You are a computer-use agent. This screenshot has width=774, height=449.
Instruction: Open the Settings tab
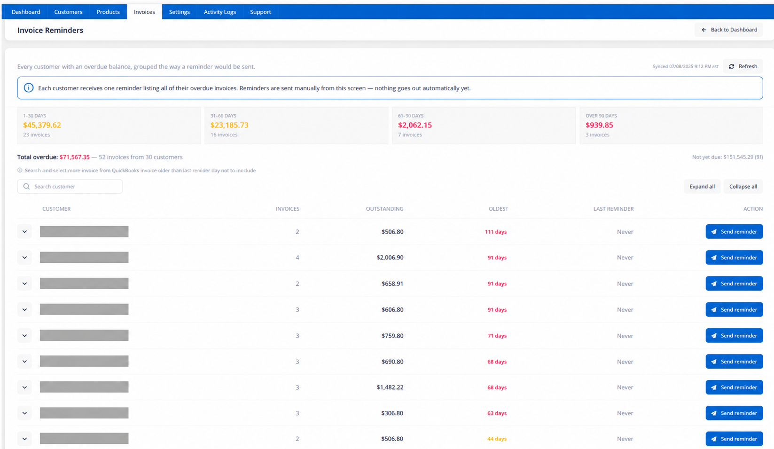[x=180, y=12]
